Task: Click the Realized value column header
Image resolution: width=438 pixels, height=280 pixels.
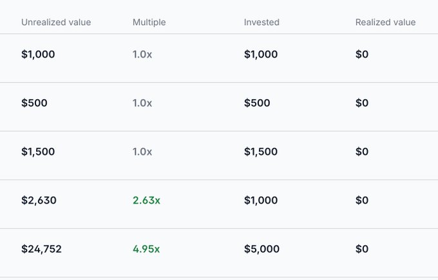Action: 385,23
